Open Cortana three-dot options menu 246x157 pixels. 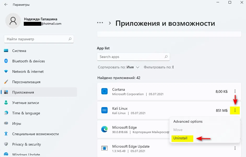[235, 91]
